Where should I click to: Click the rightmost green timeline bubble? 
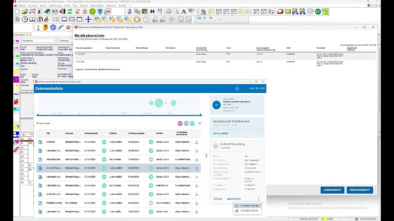(x=173, y=103)
